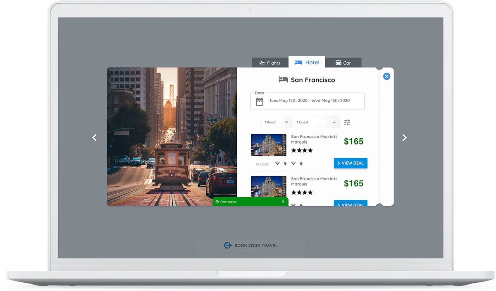Open the lower Marriott Marquis hotel thumbnail
Viewport: 496px width, 291px height.
coord(269,186)
